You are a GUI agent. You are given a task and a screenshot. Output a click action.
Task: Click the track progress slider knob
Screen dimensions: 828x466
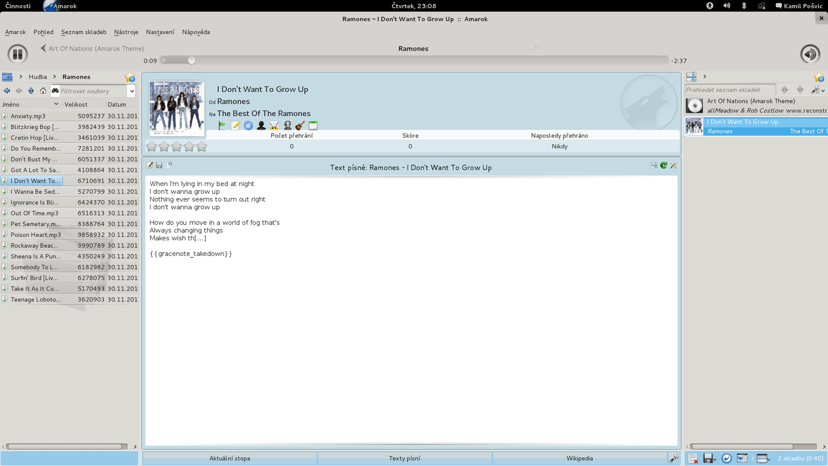[191, 60]
